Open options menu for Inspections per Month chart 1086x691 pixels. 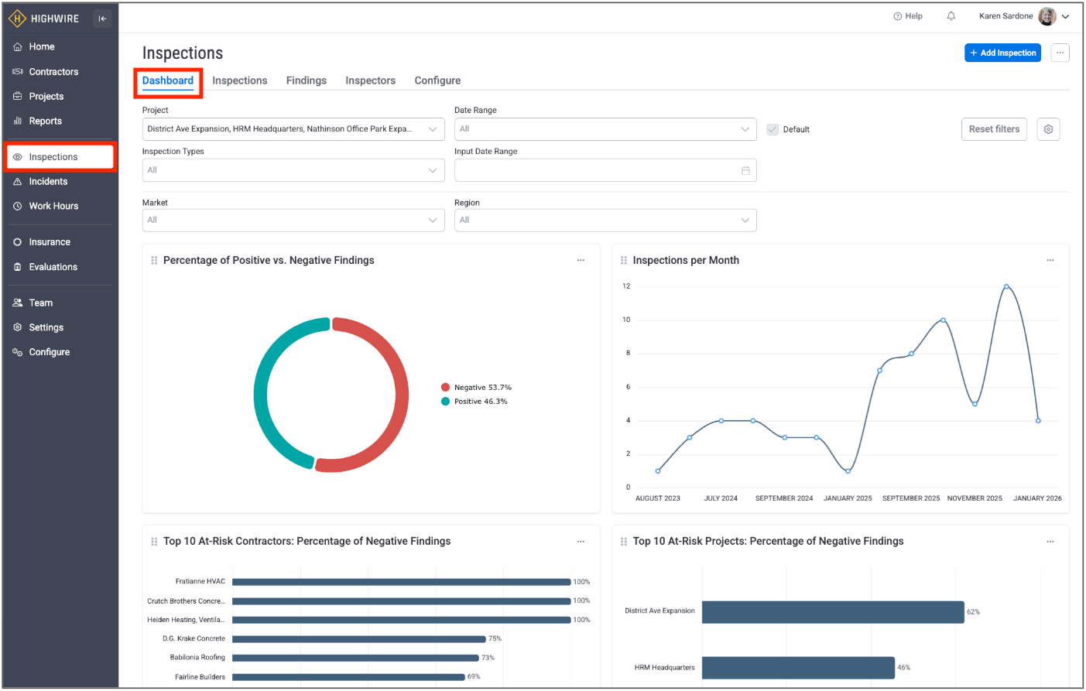pyautogui.click(x=1050, y=261)
